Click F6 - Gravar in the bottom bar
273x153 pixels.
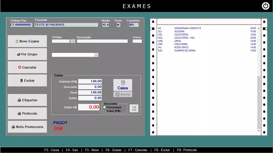click(x=112, y=150)
